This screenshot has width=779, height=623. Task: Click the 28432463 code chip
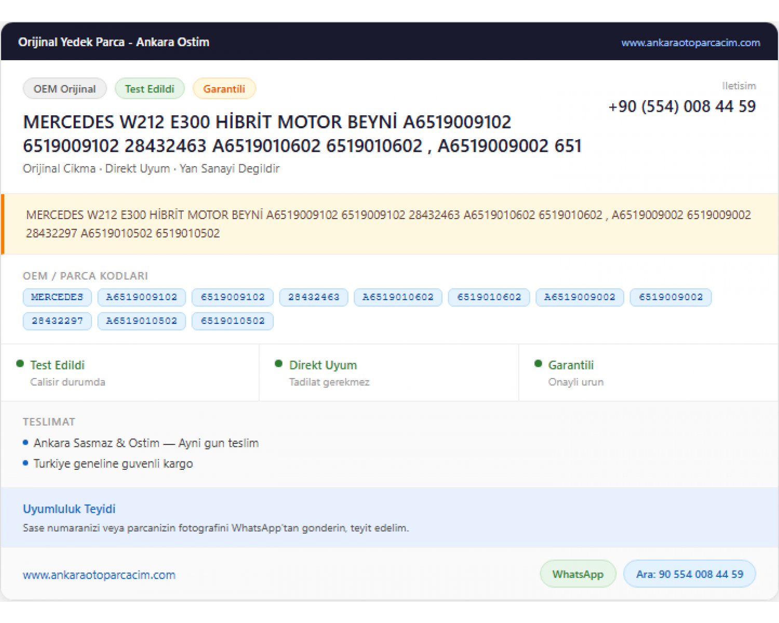coord(314,297)
